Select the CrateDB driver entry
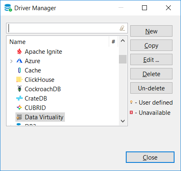 point(36,99)
